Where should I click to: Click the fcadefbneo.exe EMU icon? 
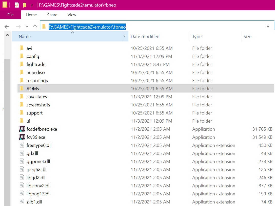[22, 129]
